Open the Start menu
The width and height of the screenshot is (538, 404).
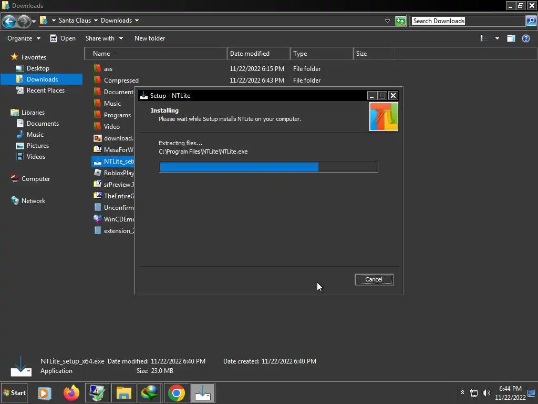coord(14,393)
